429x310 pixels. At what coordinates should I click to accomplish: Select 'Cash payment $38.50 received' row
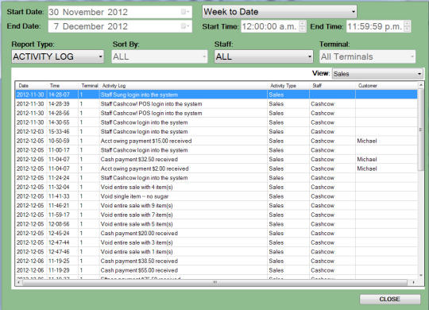pos(216,262)
